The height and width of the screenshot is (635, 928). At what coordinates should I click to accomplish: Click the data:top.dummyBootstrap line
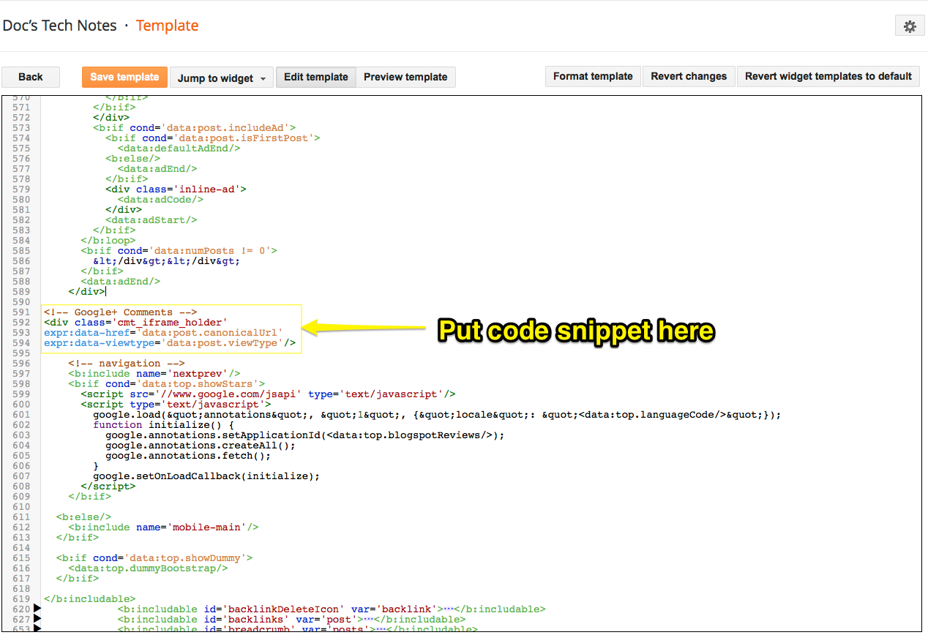148,568
